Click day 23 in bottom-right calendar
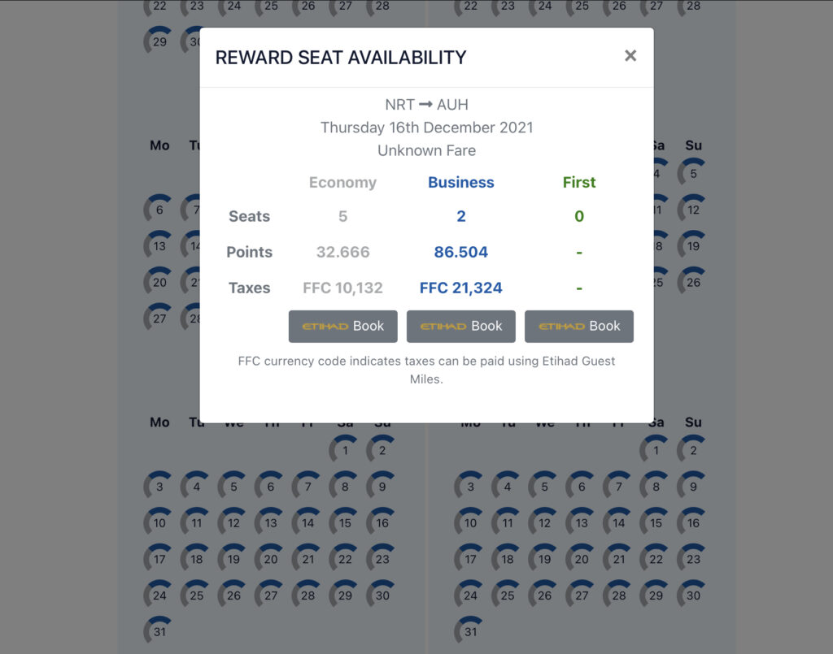The height and width of the screenshot is (654, 833). click(x=692, y=557)
